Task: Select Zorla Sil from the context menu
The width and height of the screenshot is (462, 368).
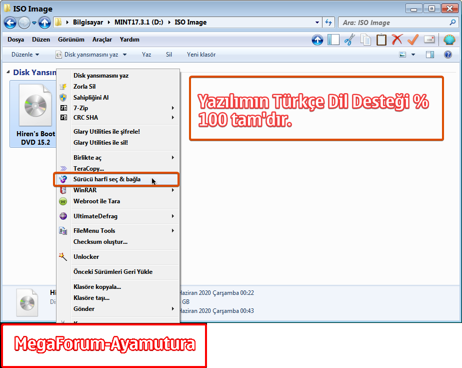Action: 118,87
